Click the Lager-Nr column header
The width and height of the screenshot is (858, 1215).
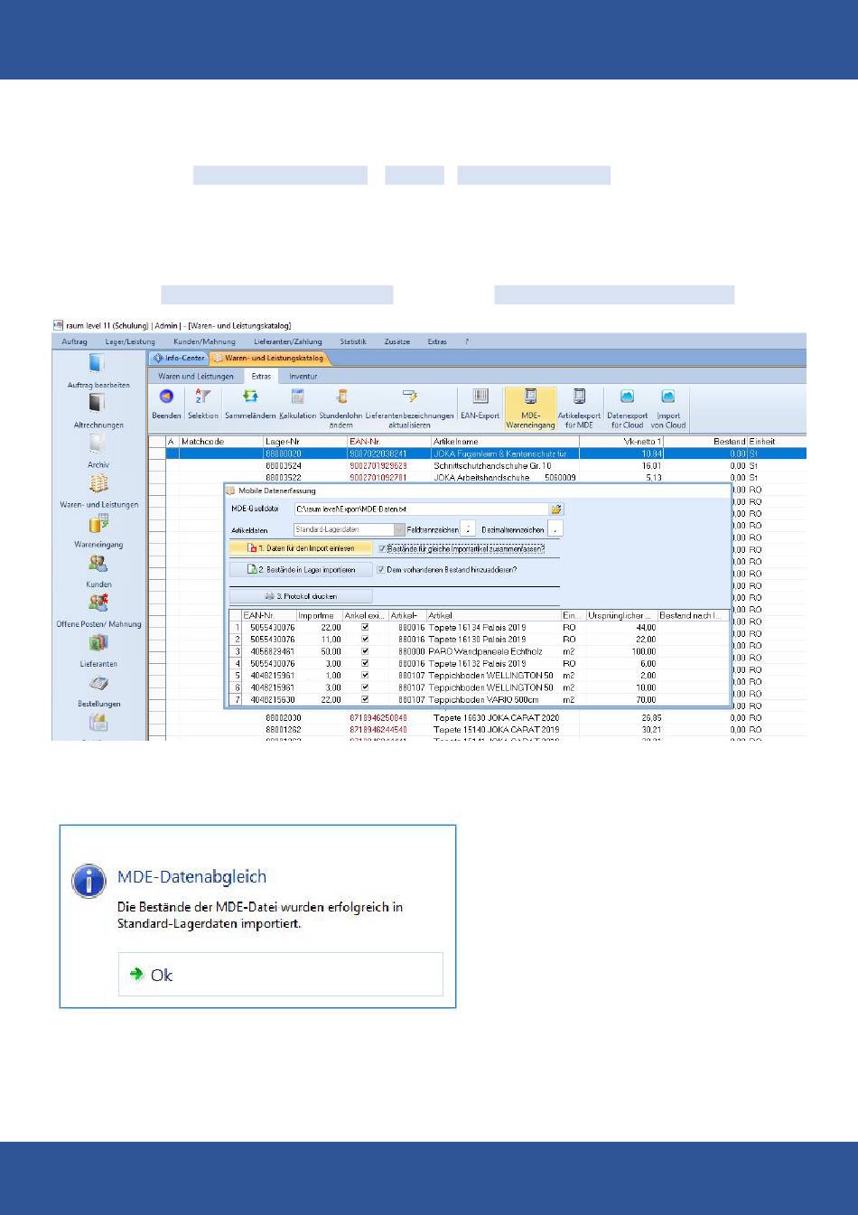[304, 441]
